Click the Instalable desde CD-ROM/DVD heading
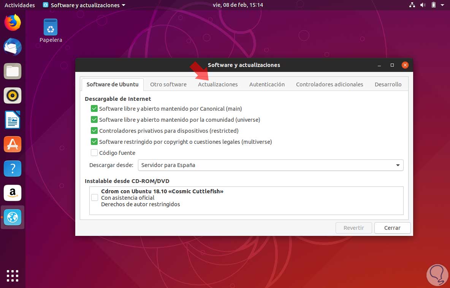Image resolution: width=450 pixels, height=288 pixels. pos(127,181)
